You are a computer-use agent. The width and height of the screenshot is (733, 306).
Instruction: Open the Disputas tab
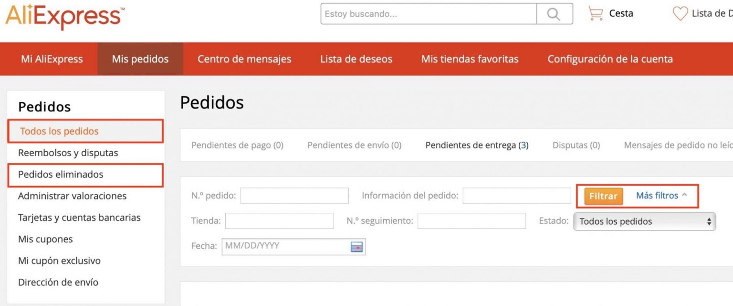[x=576, y=145]
